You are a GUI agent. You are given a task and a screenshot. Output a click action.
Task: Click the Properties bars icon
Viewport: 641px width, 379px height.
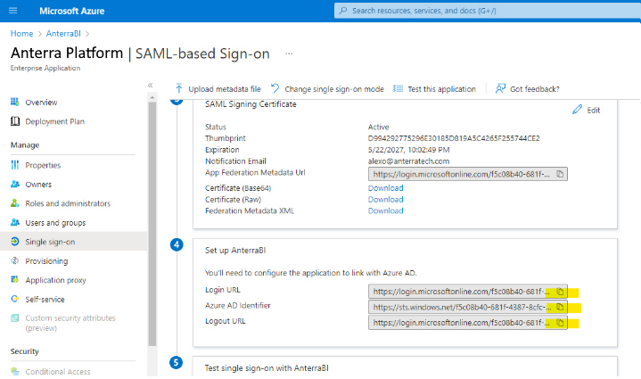[x=15, y=165]
